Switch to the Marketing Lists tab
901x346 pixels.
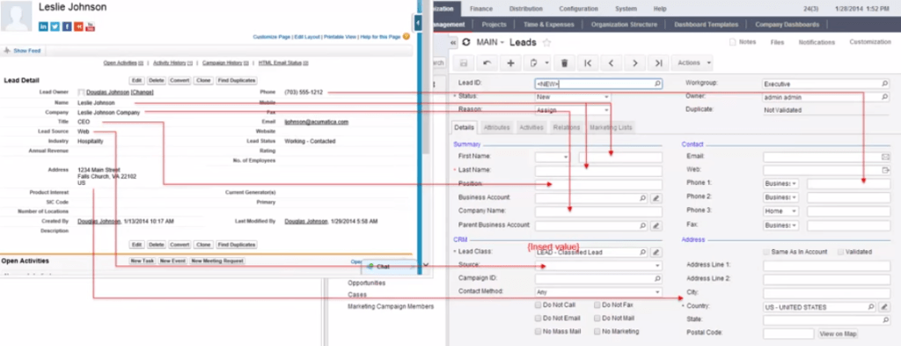610,128
